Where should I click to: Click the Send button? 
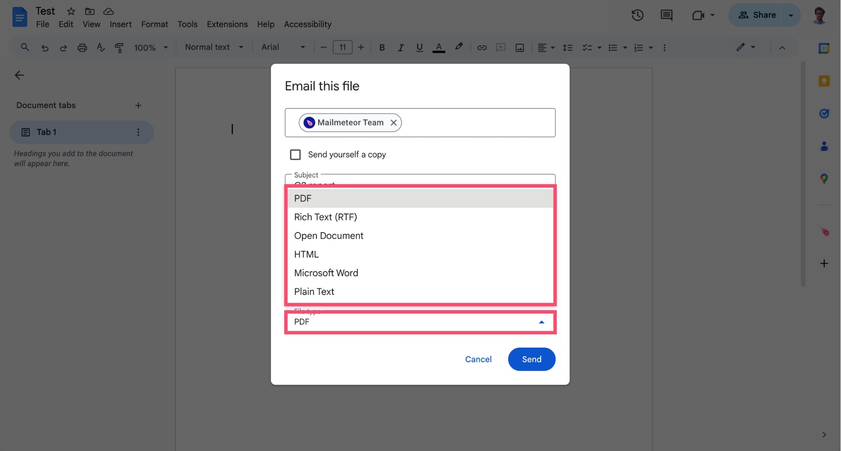(531, 359)
